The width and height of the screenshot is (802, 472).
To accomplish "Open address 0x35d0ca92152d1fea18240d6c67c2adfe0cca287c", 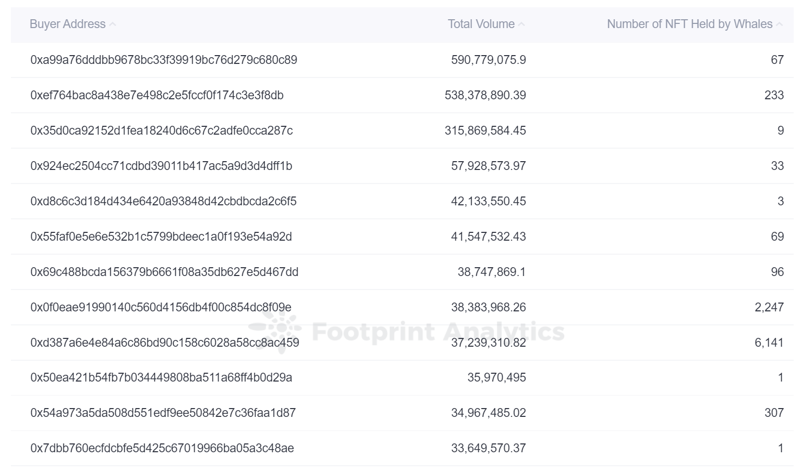I will click(x=162, y=130).
